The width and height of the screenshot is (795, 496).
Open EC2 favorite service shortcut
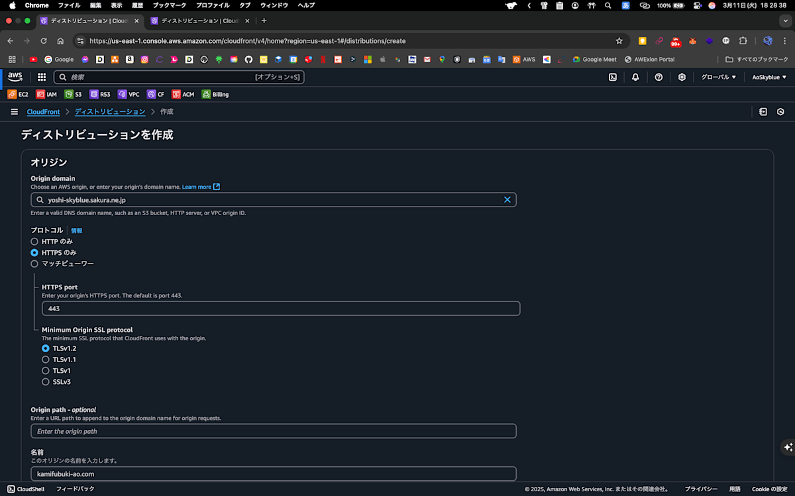(18, 94)
